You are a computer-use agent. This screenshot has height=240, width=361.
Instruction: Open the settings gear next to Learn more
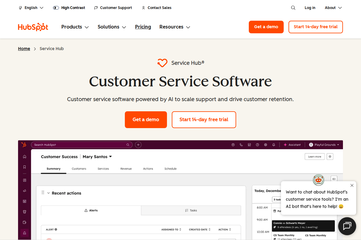coord(330,157)
